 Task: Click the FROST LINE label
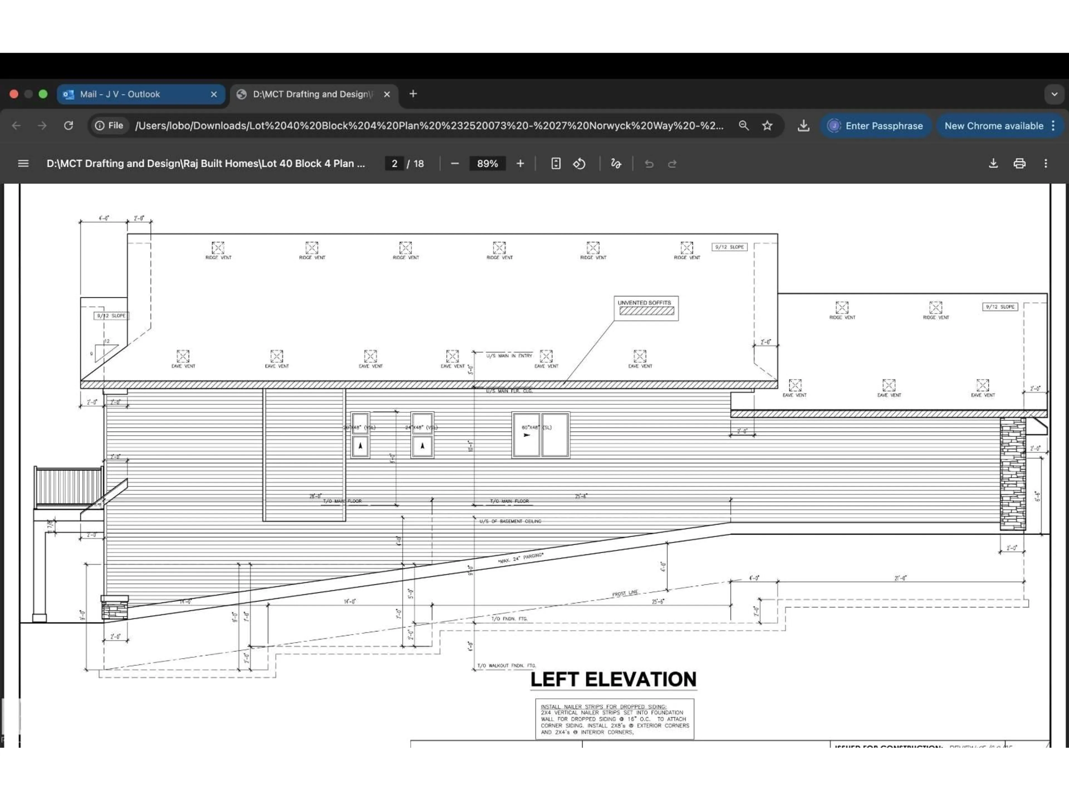pyautogui.click(x=625, y=594)
